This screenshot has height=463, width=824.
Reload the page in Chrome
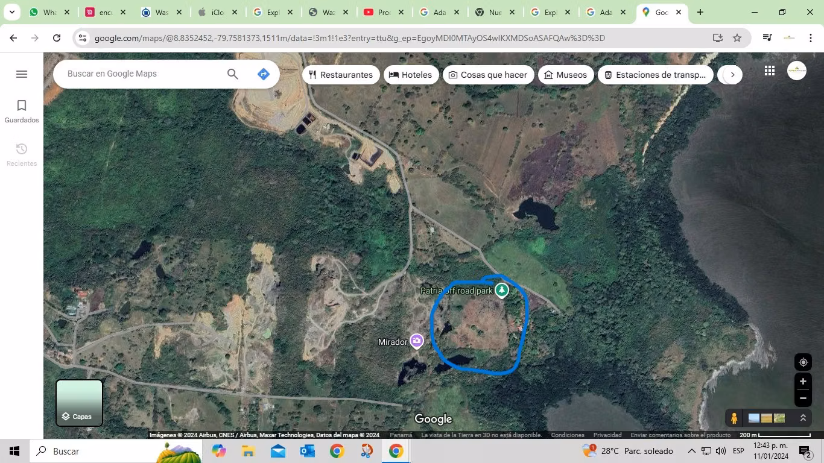(x=57, y=38)
